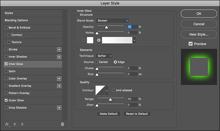Select the gradient radio button
Image resolution: width=220 pixels, height=131 pixels.
pyautogui.click(x=99, y=40)
